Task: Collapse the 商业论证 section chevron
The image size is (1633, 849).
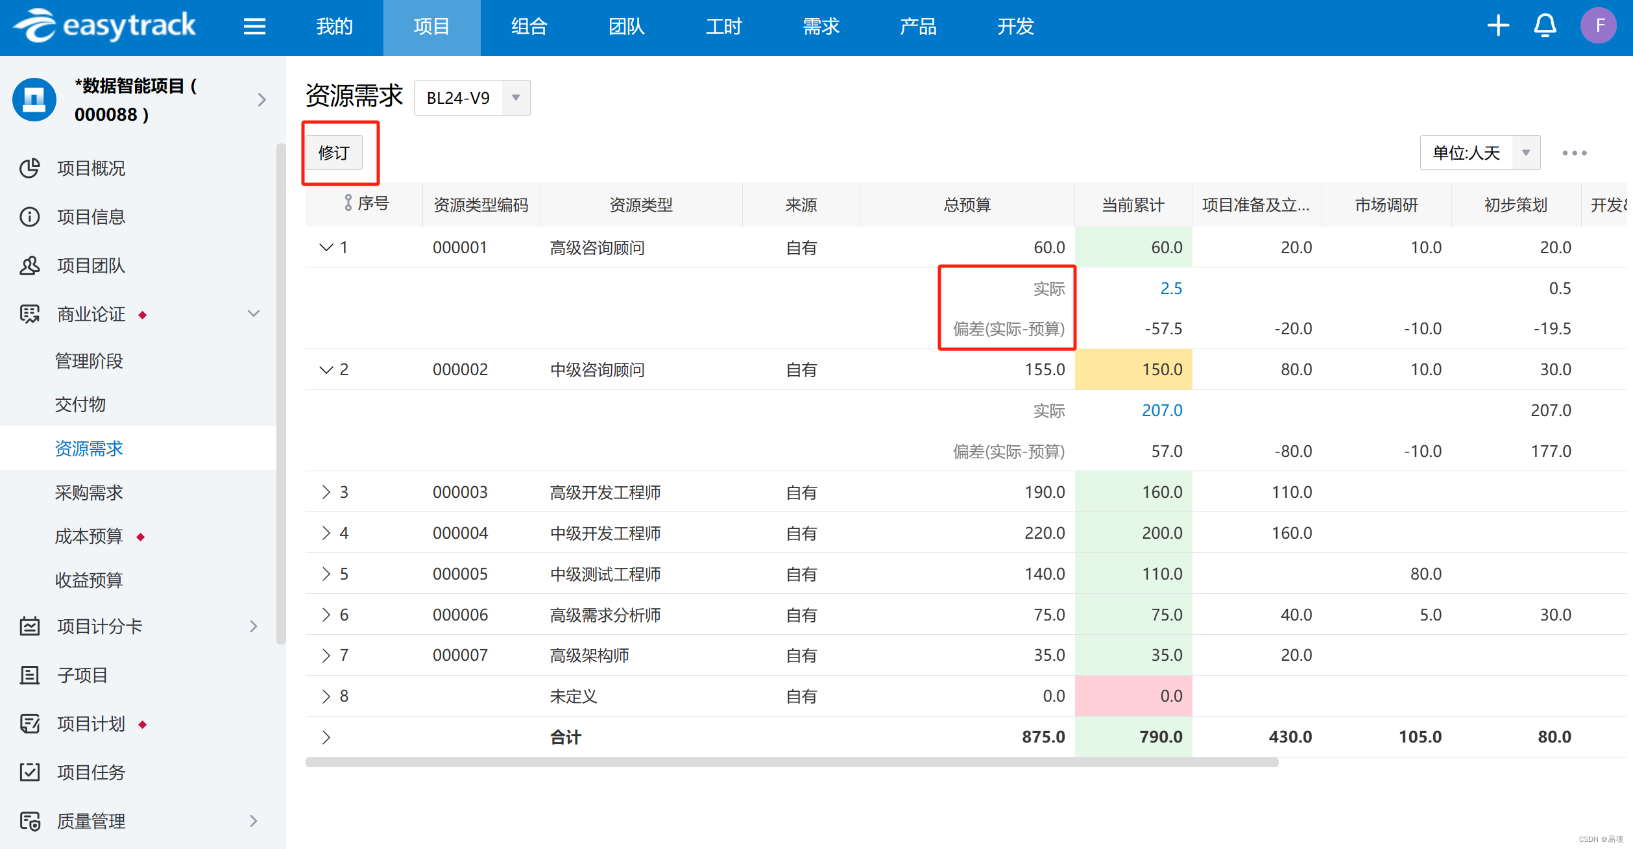Action: click(x=254, y=314)
